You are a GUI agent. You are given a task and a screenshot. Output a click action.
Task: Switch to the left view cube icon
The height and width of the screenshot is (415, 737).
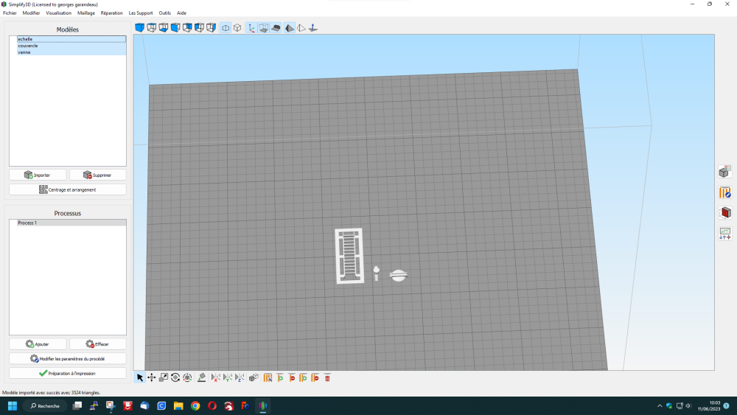[x=199, y=28]
